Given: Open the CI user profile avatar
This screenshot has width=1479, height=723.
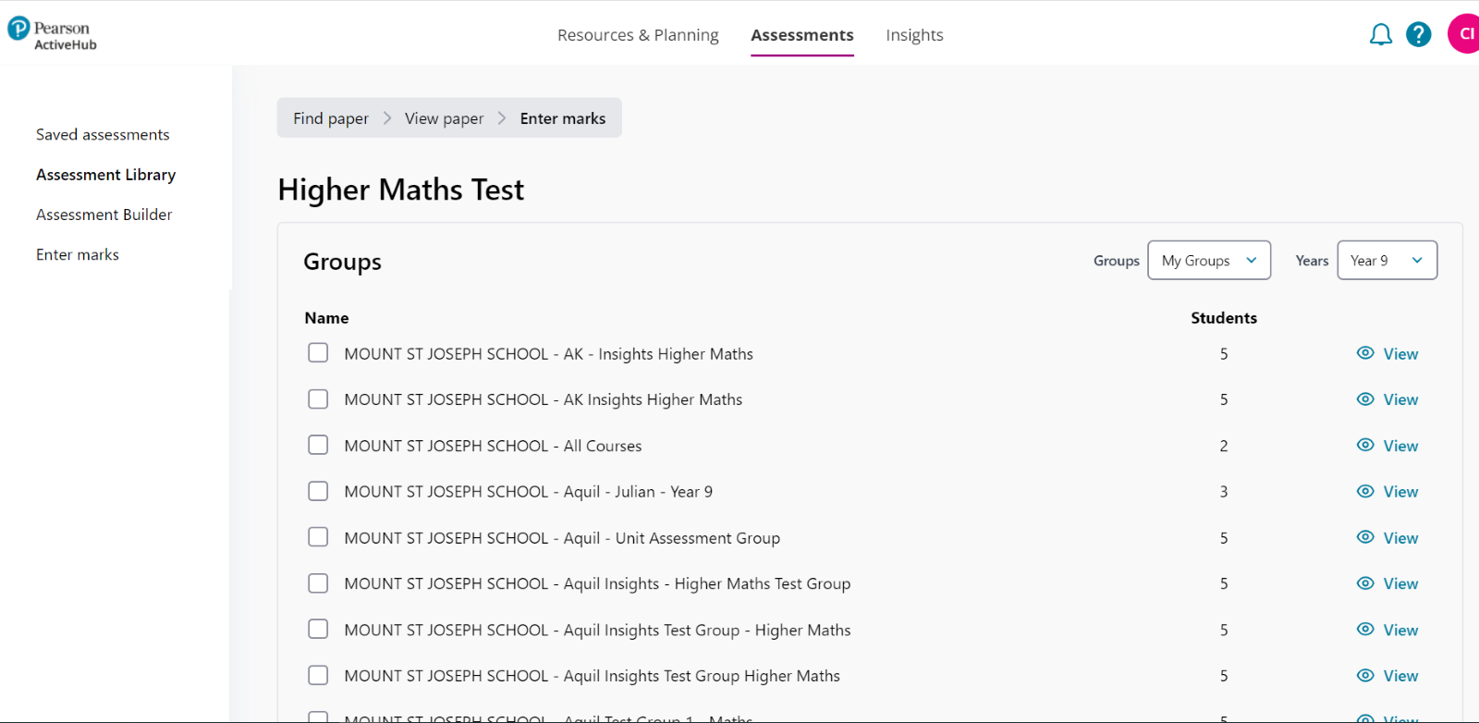Looking at the screenshot, I should [x=1464, y=34].
